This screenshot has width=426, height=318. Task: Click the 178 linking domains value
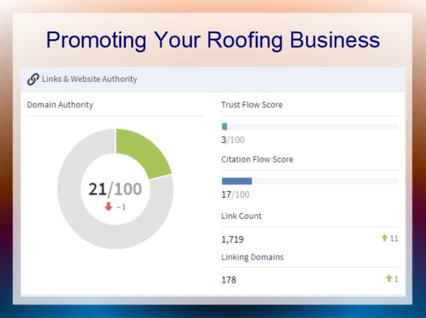[x=228, y=279]
